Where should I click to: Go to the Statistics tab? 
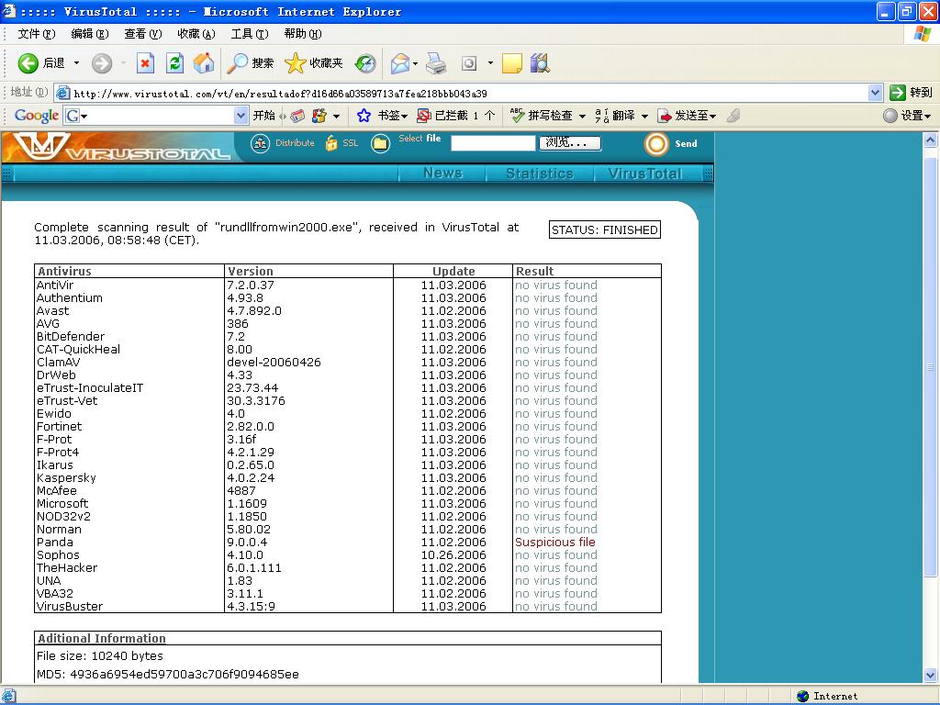pyautogui.click(x=540, y=173)
